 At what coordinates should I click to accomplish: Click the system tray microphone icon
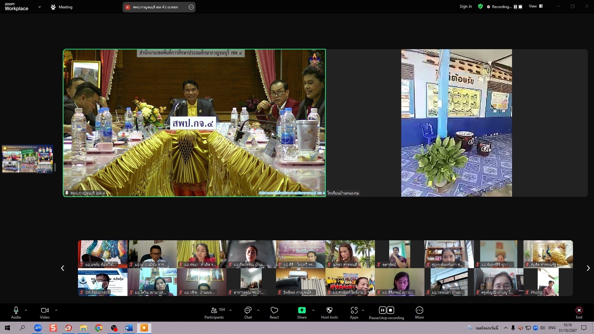pos(513,328)
